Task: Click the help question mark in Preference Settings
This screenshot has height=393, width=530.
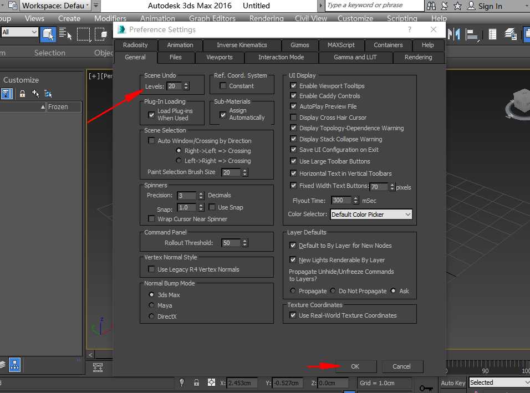Action: point(410,29)
